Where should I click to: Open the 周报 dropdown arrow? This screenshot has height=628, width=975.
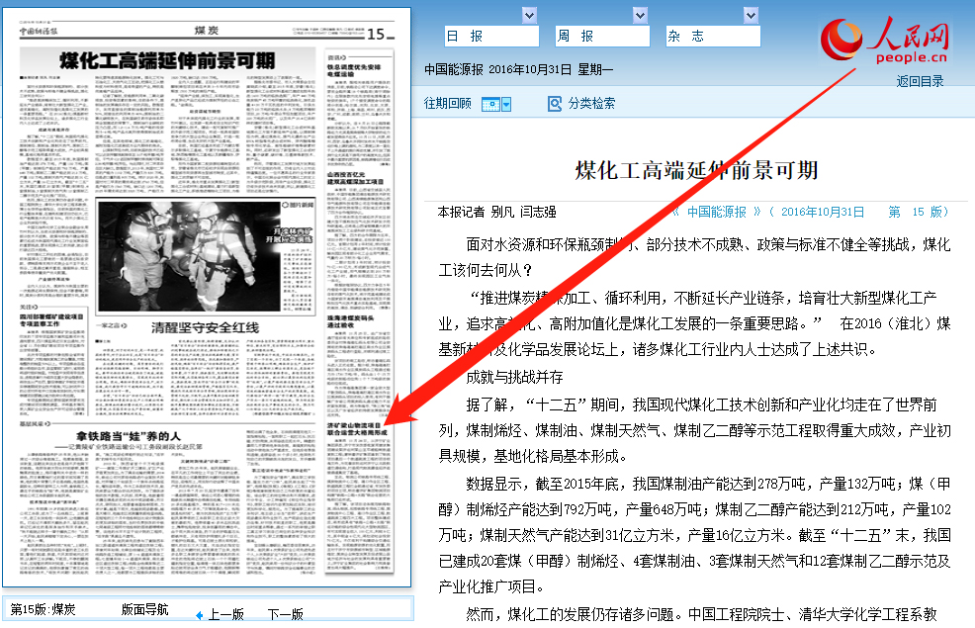pyautogui.click(x=640, y=16)
